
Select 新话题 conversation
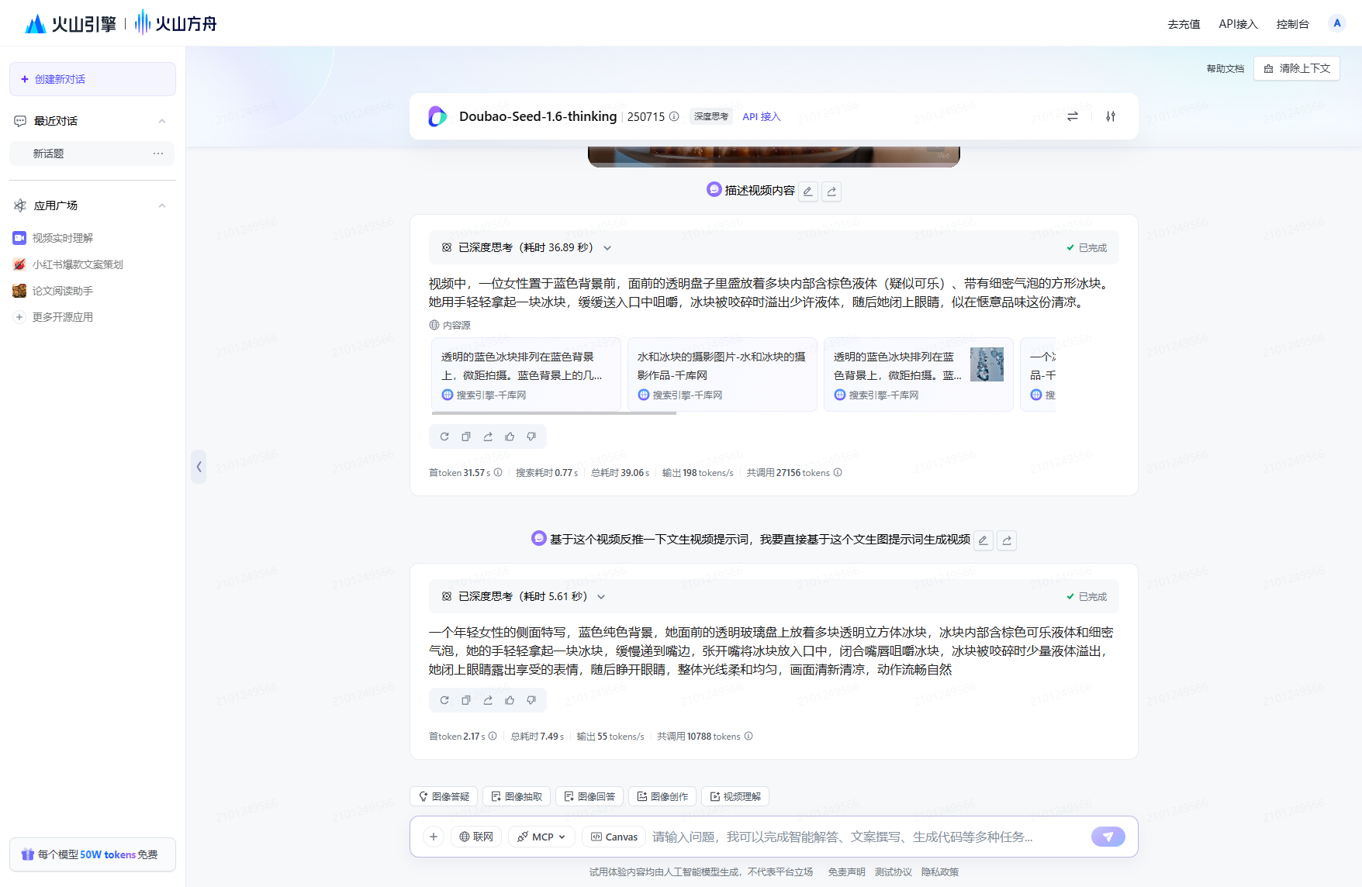point(92,154)
